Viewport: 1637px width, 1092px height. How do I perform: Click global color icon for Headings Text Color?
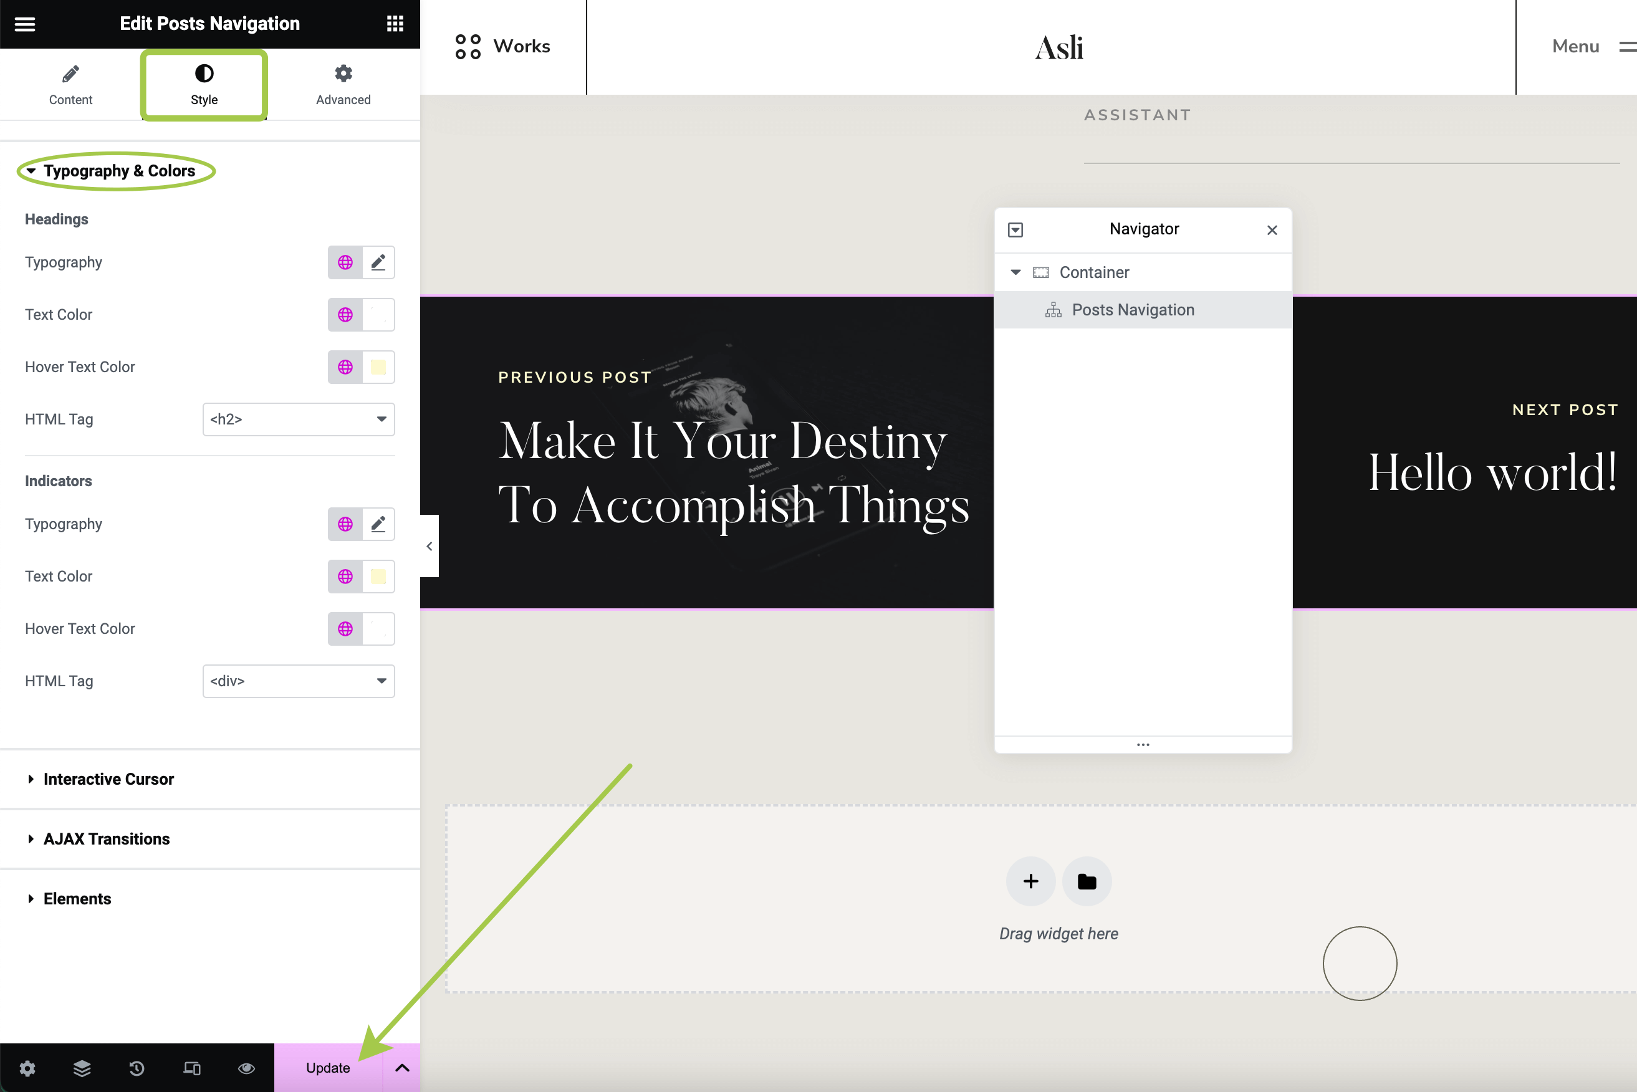pos(345,315)
